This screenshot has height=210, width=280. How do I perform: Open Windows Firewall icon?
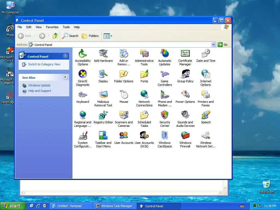(x=185, y=139)
